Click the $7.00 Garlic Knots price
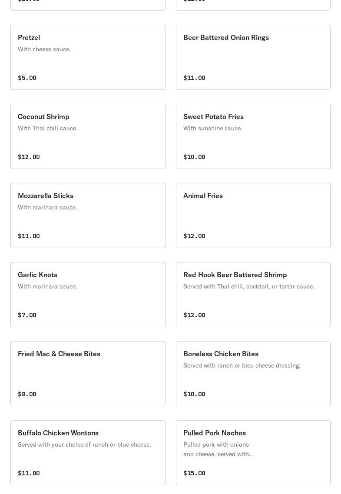341x494 pixels. click(x=27, y=315)
